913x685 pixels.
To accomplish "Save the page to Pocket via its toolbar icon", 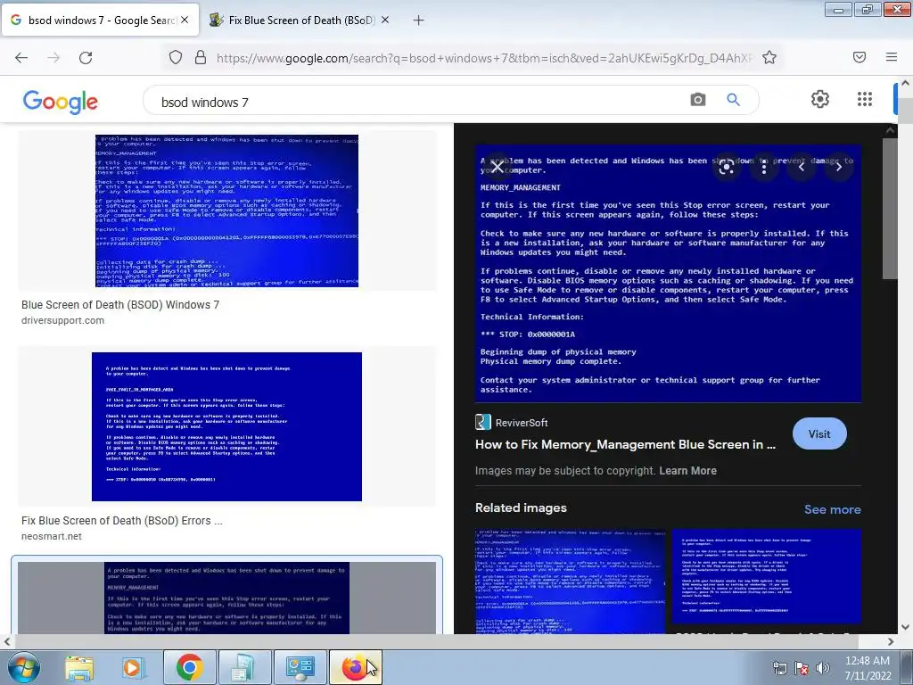I will point(860,57).
